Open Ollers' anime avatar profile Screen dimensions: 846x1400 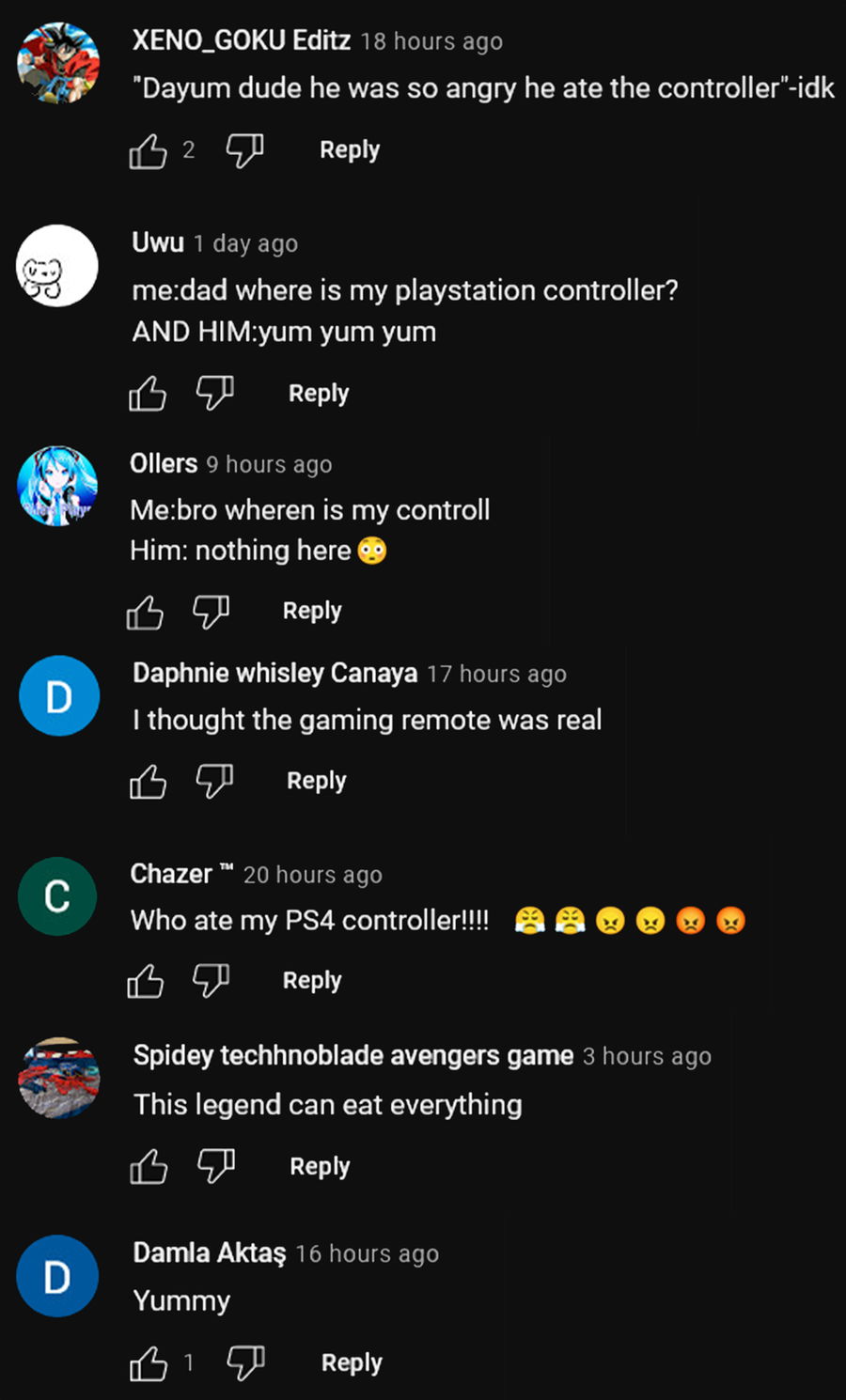pyautogui.click(x=57, y=486)
